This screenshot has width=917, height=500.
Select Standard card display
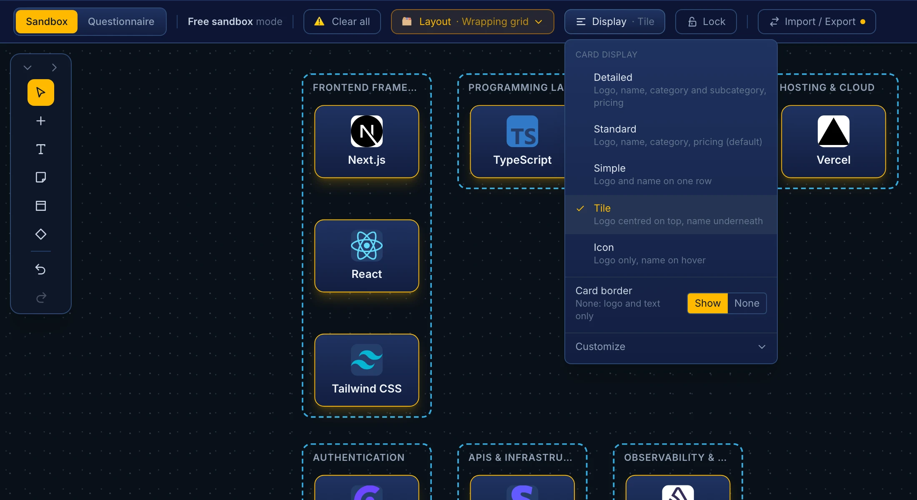point(671,135)
